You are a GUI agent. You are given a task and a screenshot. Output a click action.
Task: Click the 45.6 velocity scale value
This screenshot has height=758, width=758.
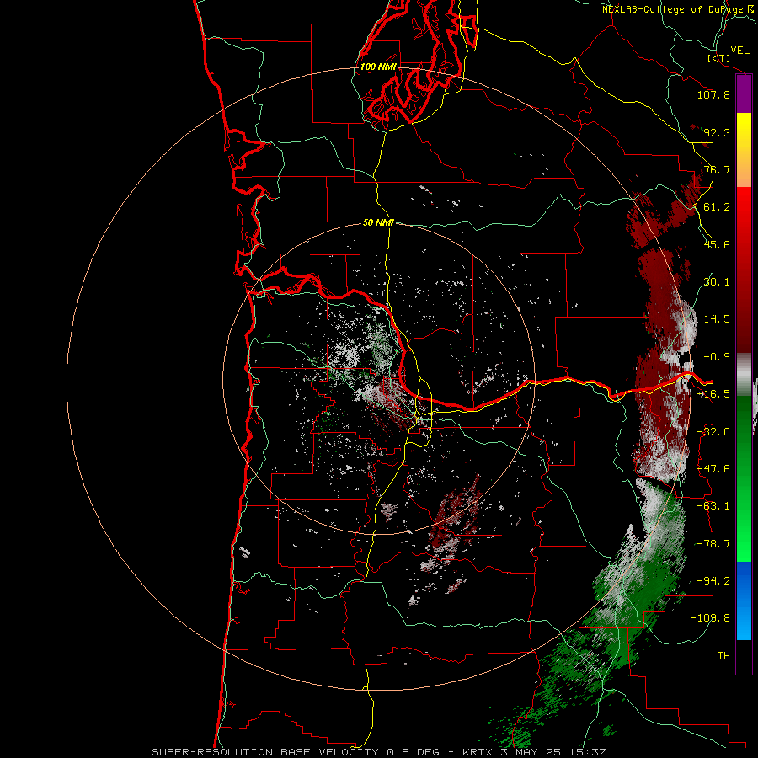point(717,244)
